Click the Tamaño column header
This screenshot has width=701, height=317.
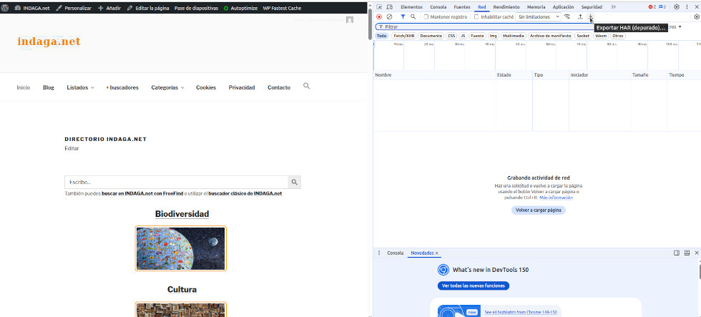pyautogui.click(x=649, y=75)
